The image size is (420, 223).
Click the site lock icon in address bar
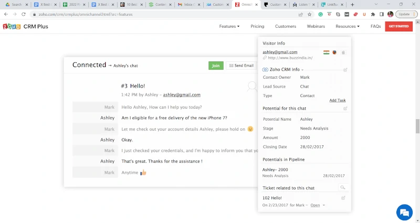point(34,15)
